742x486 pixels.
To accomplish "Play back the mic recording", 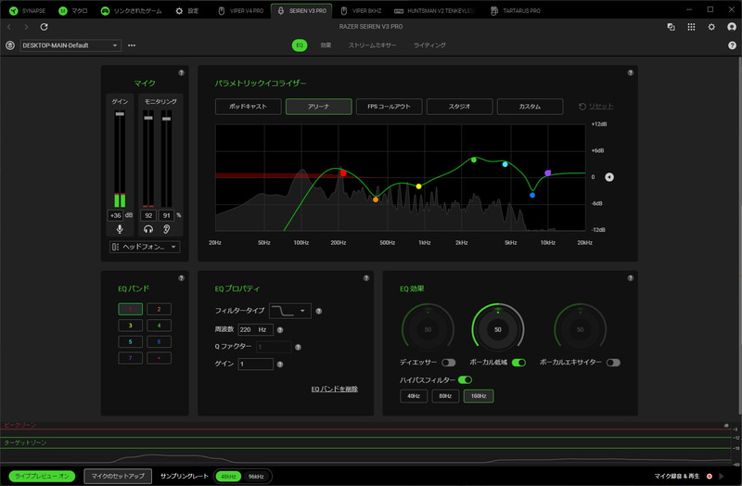I will click(x=722, y=476).
